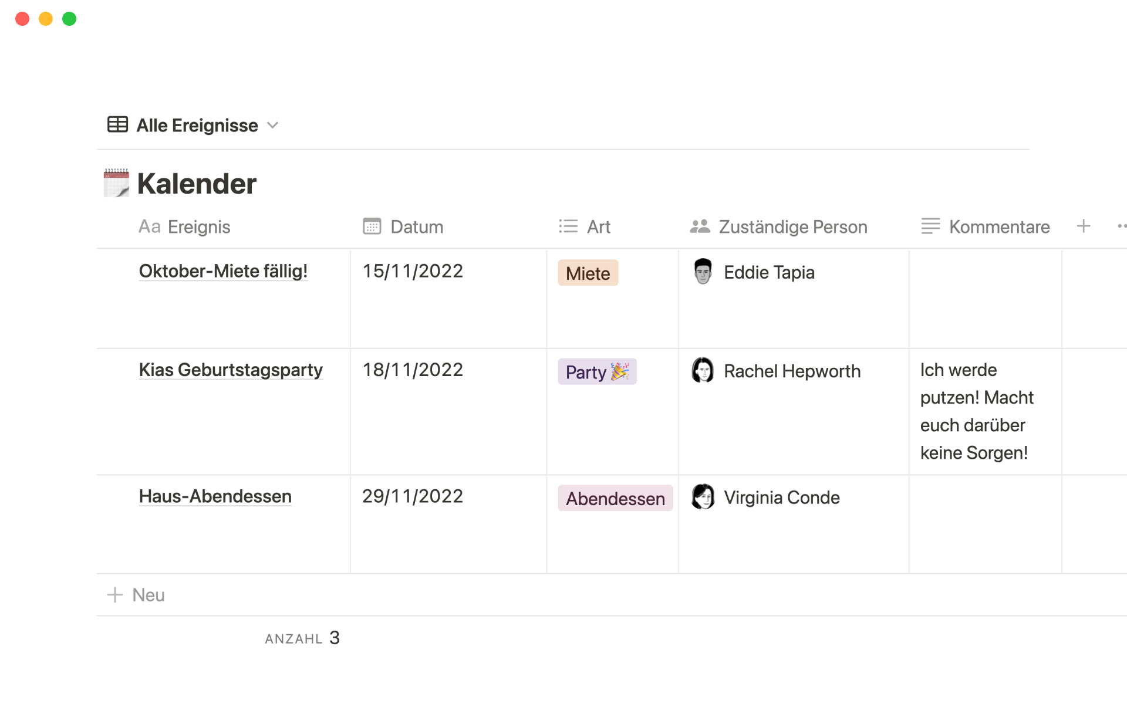Image resolution: width=1127 pixels, height=704 pixels.
Task: Expand the Alle Ereignisse view dropdown chevron
Action: [272, 126]
